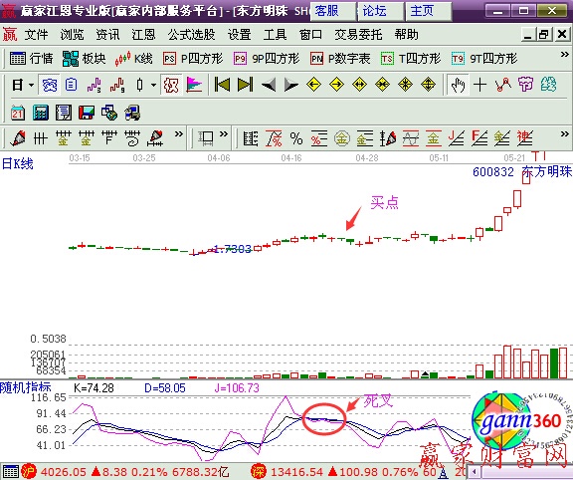Open the 日 period dropdown arrow
573x480 pixels.
(32, 86)
